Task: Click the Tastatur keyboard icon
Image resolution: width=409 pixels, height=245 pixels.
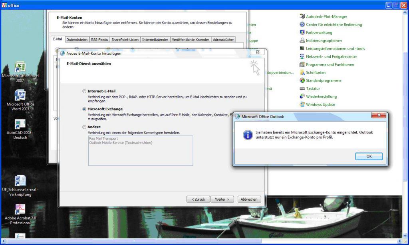Action: pos(302,88)
